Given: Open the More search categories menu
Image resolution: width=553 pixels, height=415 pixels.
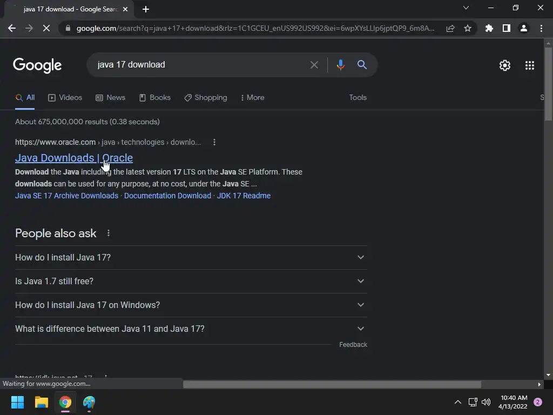Looking at the screenshot, I should [x=253, y=98].
